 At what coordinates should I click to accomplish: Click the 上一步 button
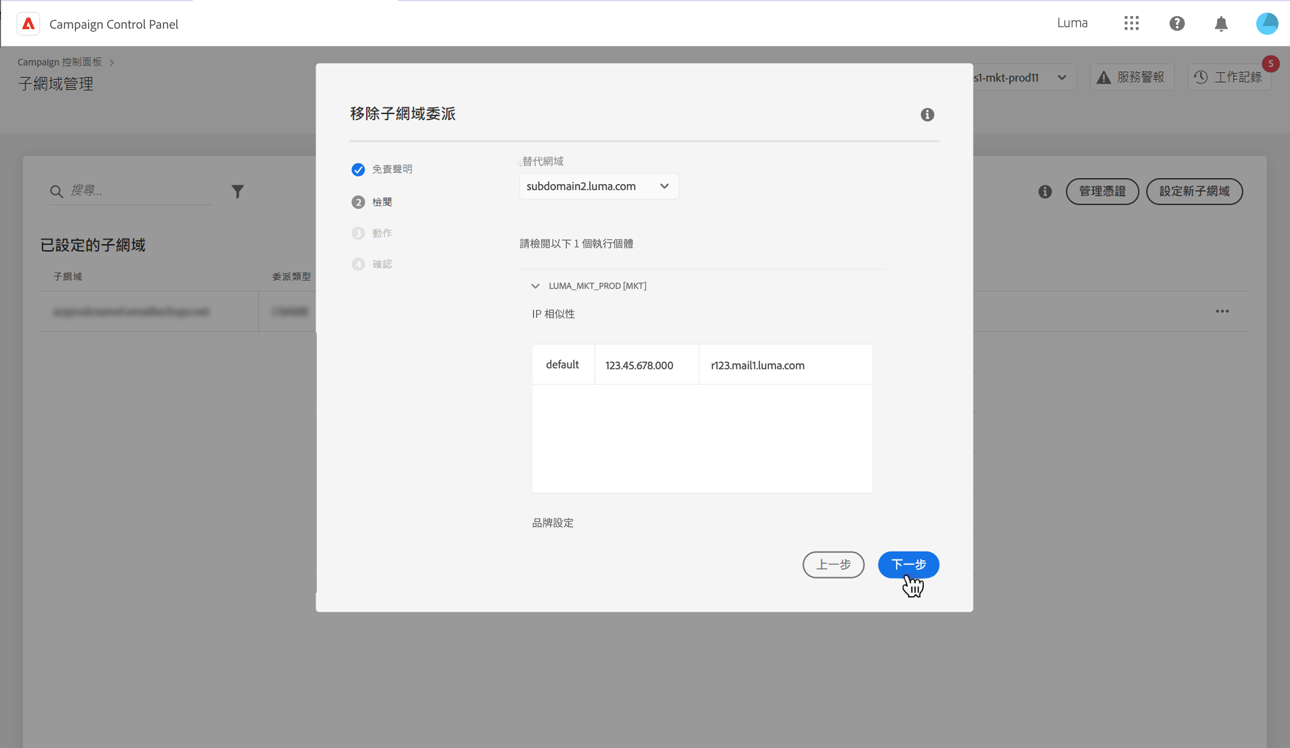(833, 565)
